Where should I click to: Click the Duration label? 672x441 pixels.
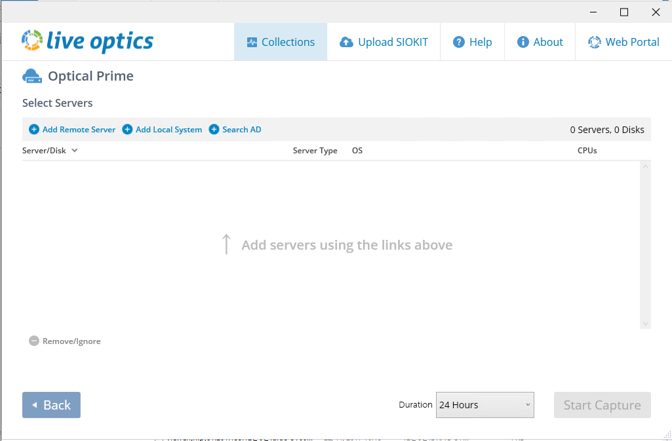[415, 404]
